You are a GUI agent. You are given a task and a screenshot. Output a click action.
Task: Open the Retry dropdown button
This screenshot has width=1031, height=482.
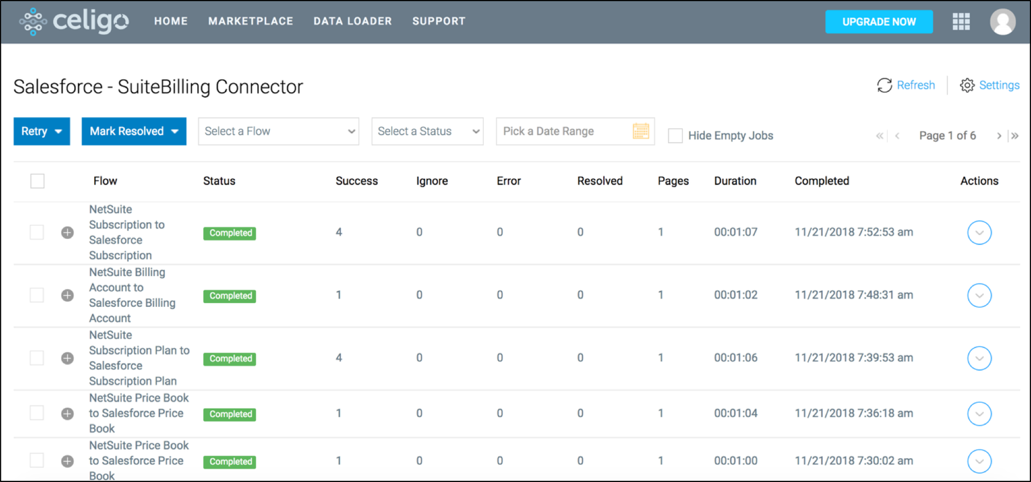(42, 131)
